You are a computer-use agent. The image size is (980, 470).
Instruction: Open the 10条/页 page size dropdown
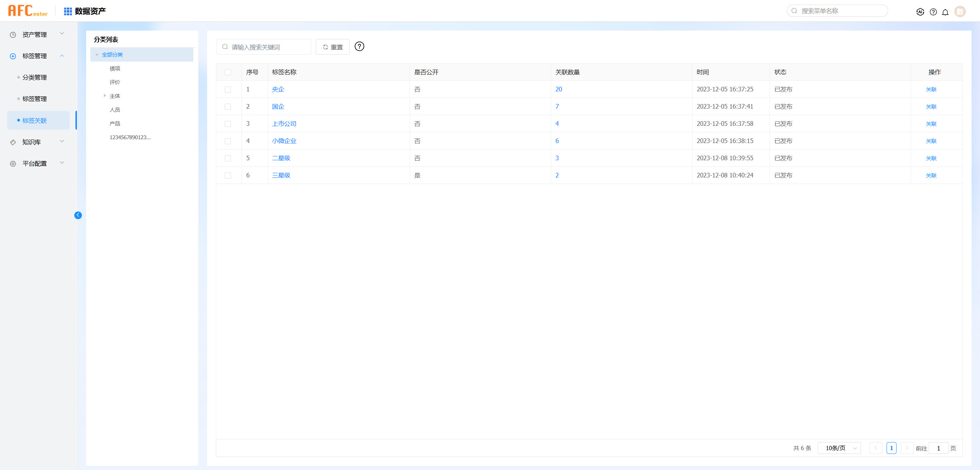pos(839,448)
